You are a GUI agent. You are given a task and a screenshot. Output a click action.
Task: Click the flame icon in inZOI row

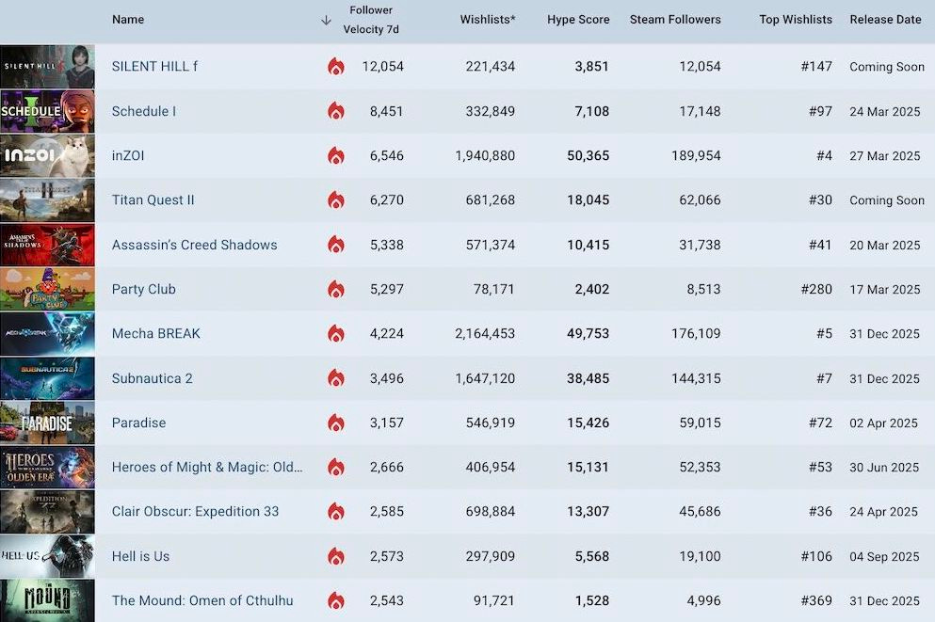pos(336,155)
